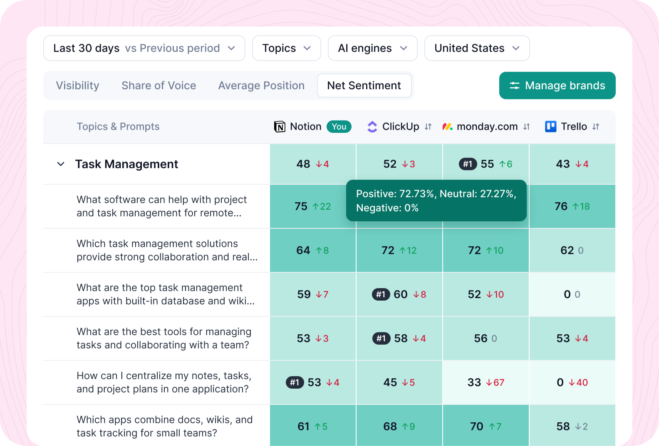
Task: Click #1 badge beside ClickUp score 60
Action: coord(381,294)
